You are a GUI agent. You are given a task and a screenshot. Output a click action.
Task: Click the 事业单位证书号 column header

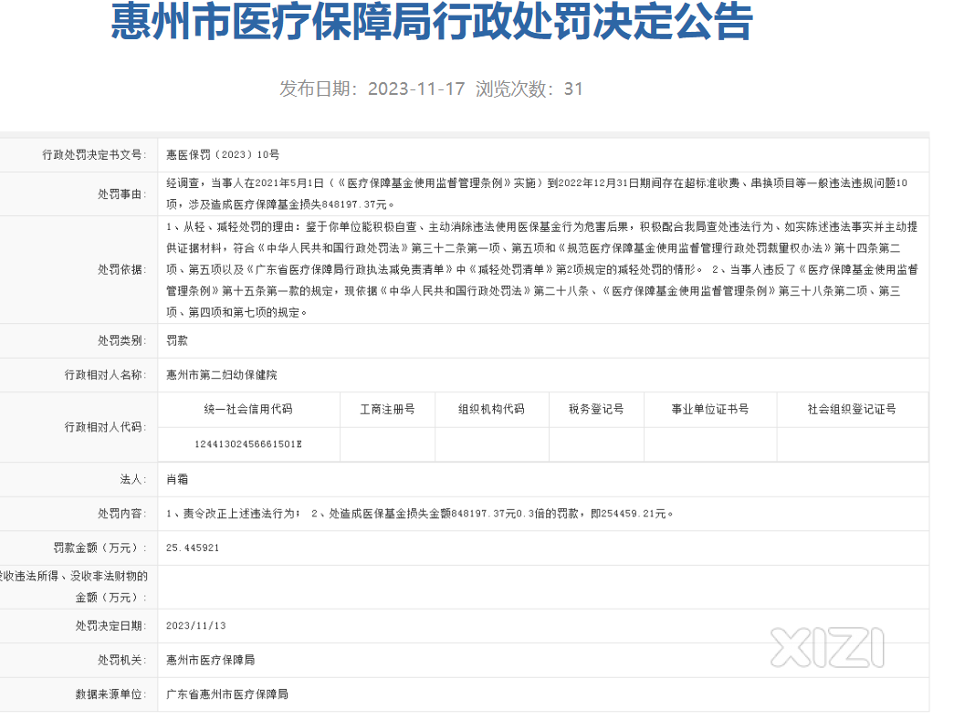coord(710,409)
